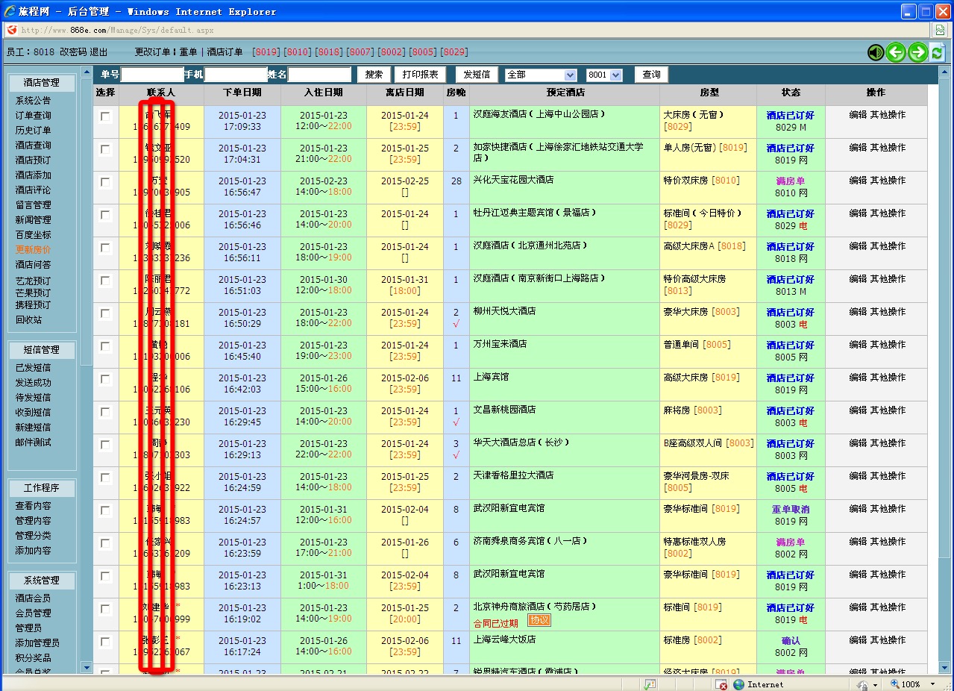Focus the 手机 input field
The height and width of the screenshot is (691, 954).
[x=236, y=75]
